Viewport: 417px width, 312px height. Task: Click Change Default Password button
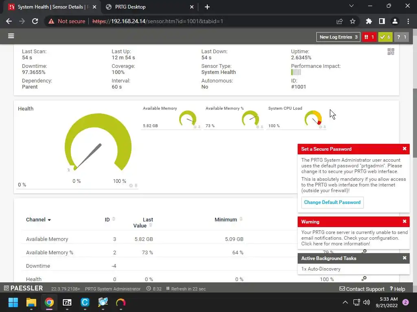tap(332, 202)
